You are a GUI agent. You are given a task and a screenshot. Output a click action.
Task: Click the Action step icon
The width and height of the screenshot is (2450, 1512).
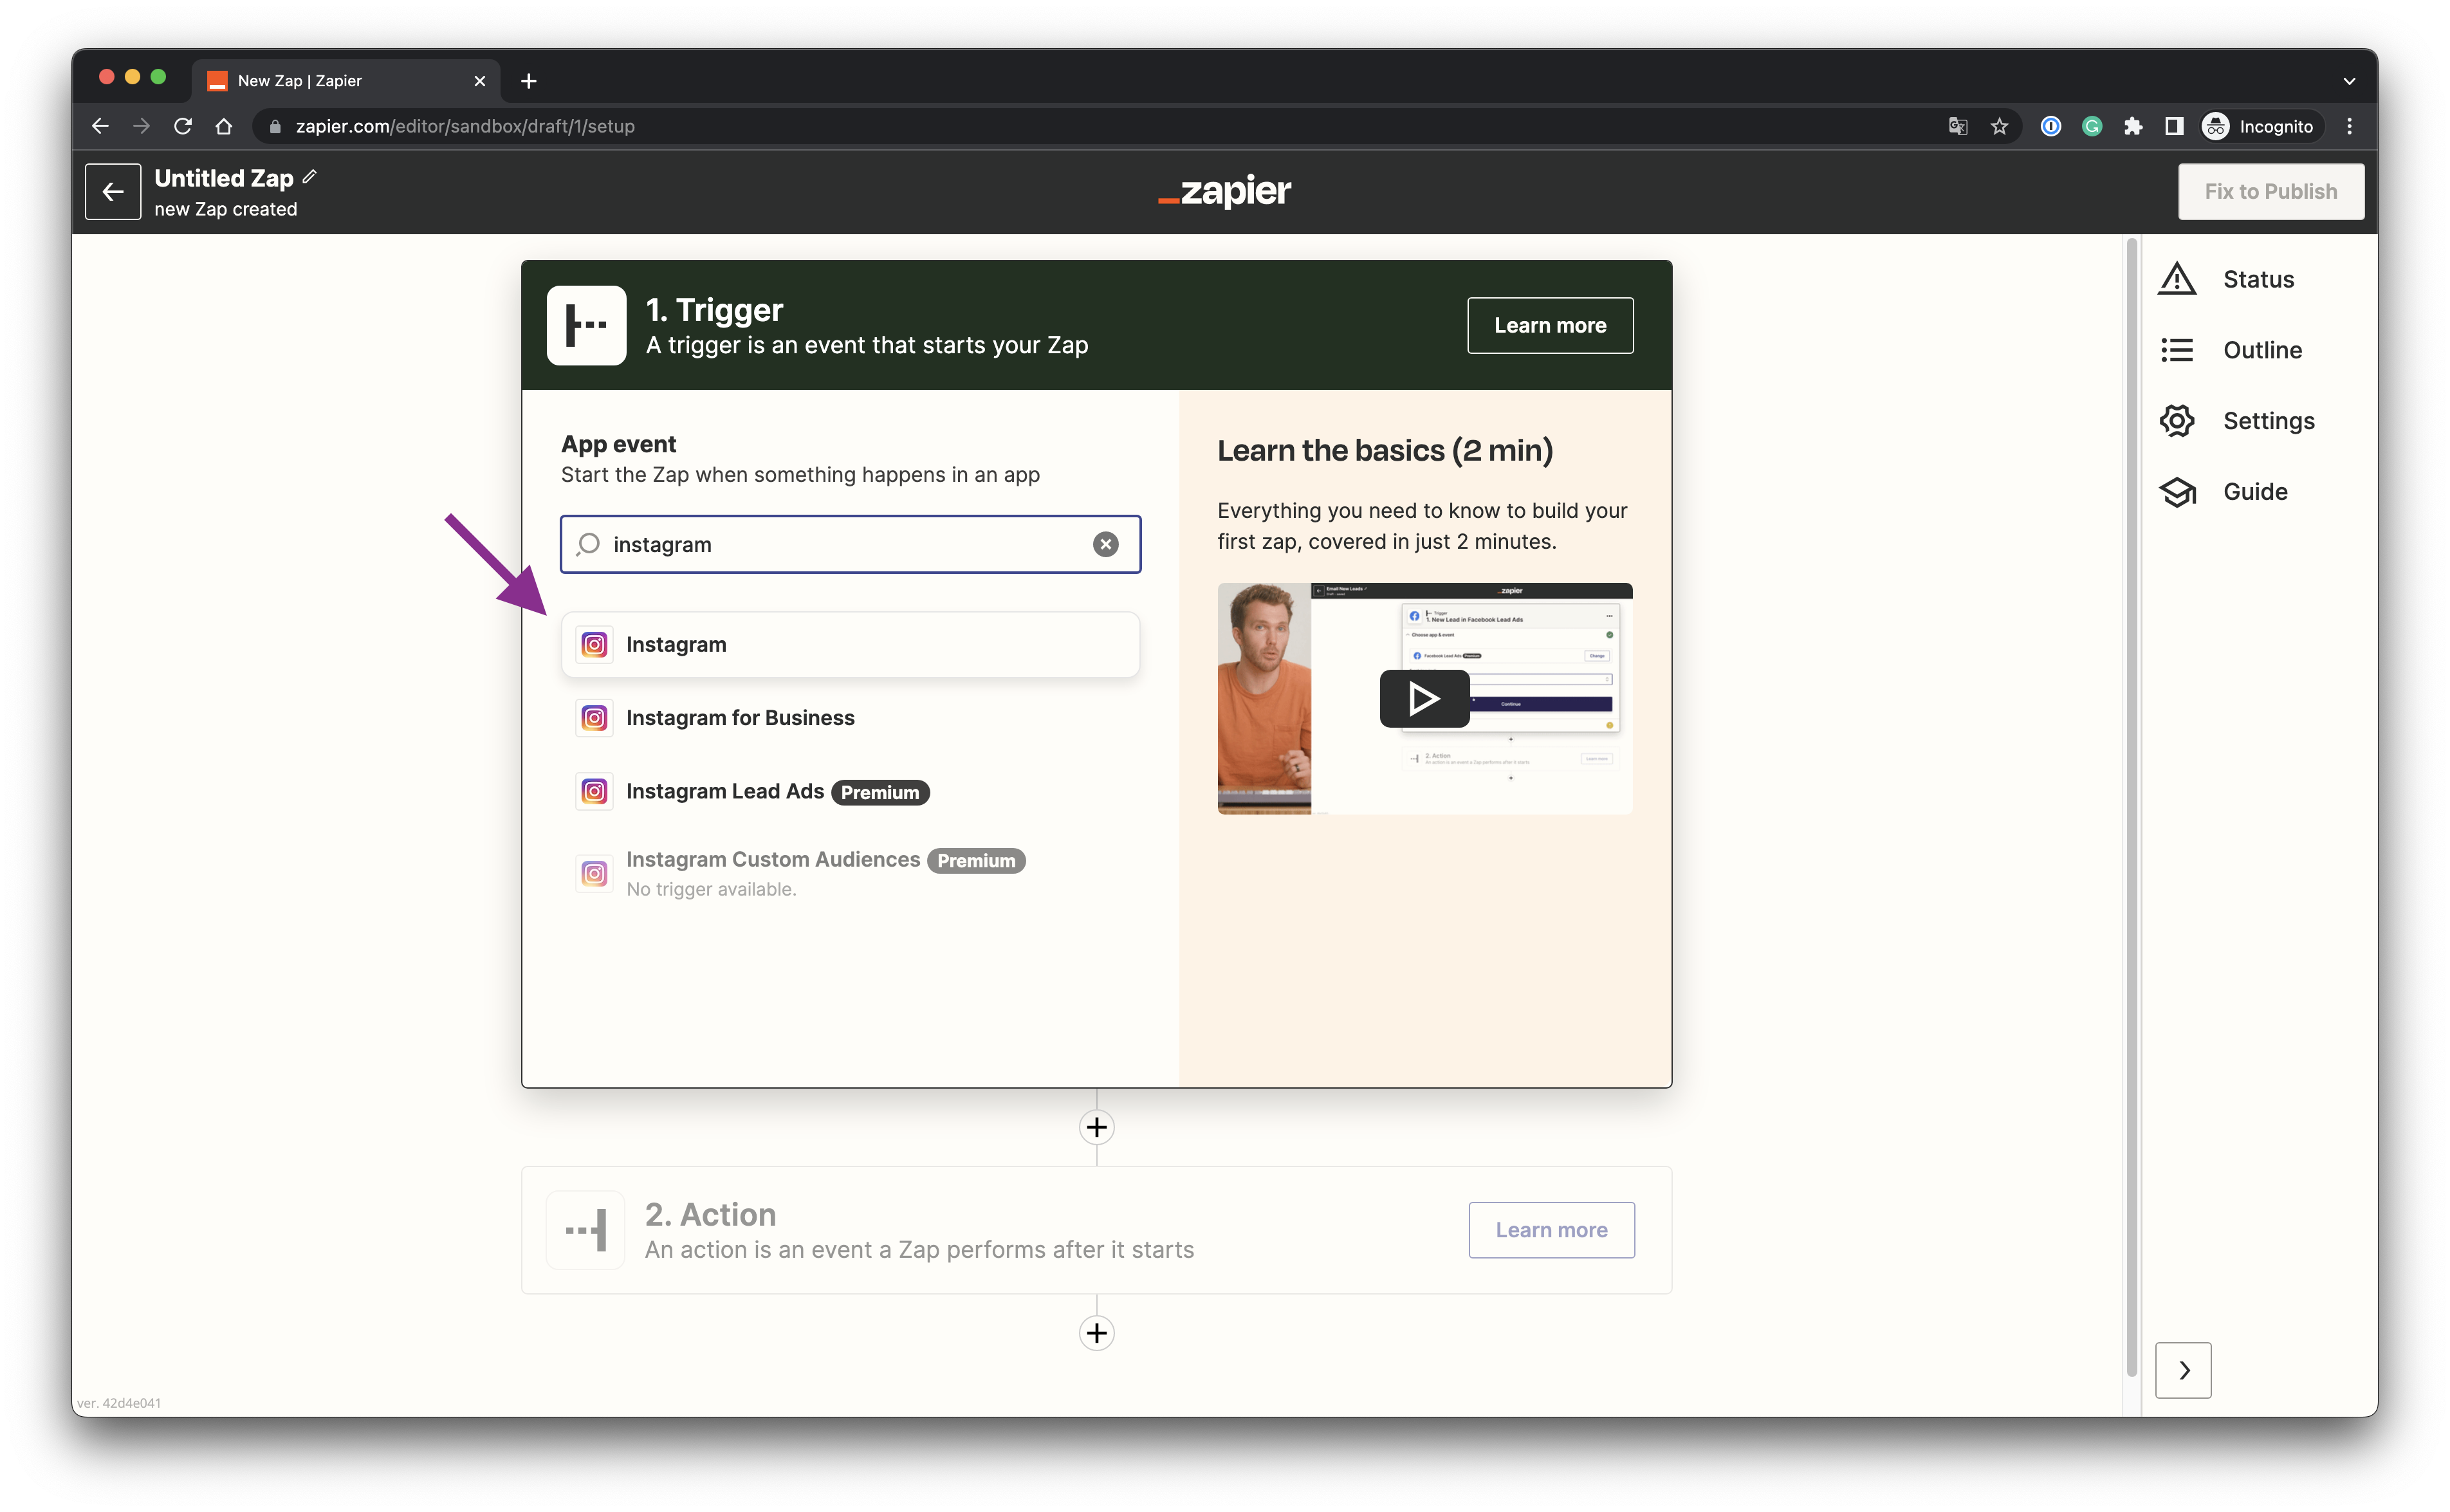click(x=586, y=1230)
